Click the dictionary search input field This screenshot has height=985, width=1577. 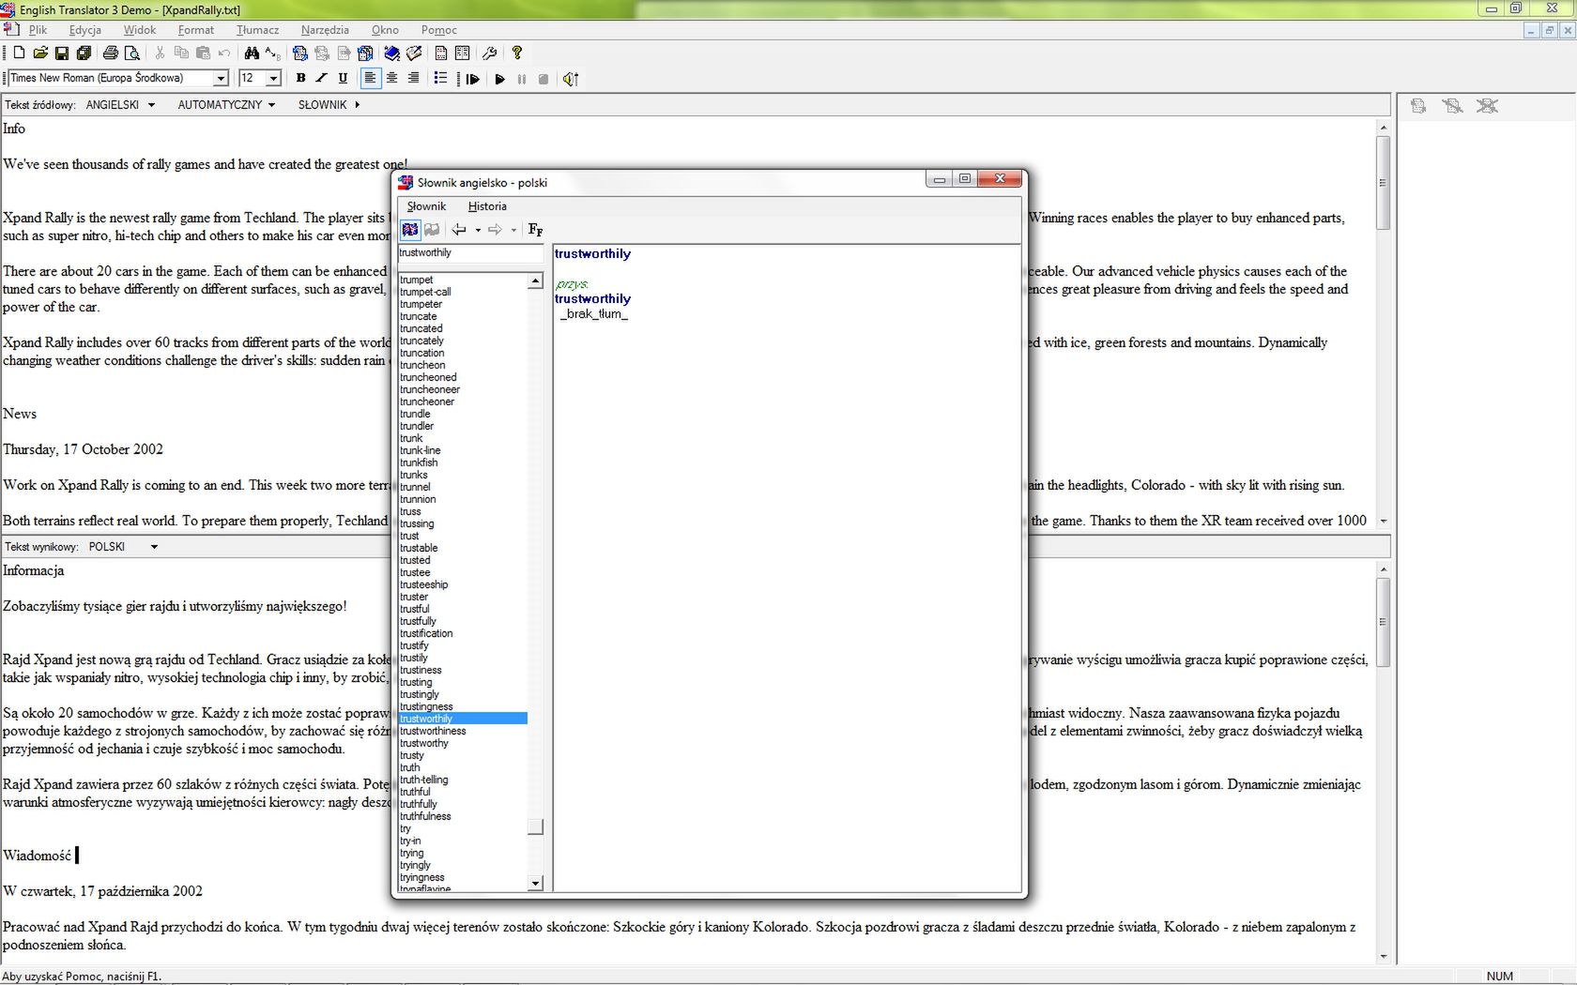(x=470, y=253)
